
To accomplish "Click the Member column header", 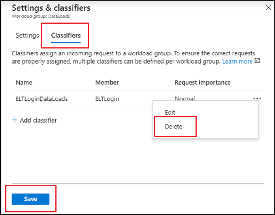I will 107,82.
